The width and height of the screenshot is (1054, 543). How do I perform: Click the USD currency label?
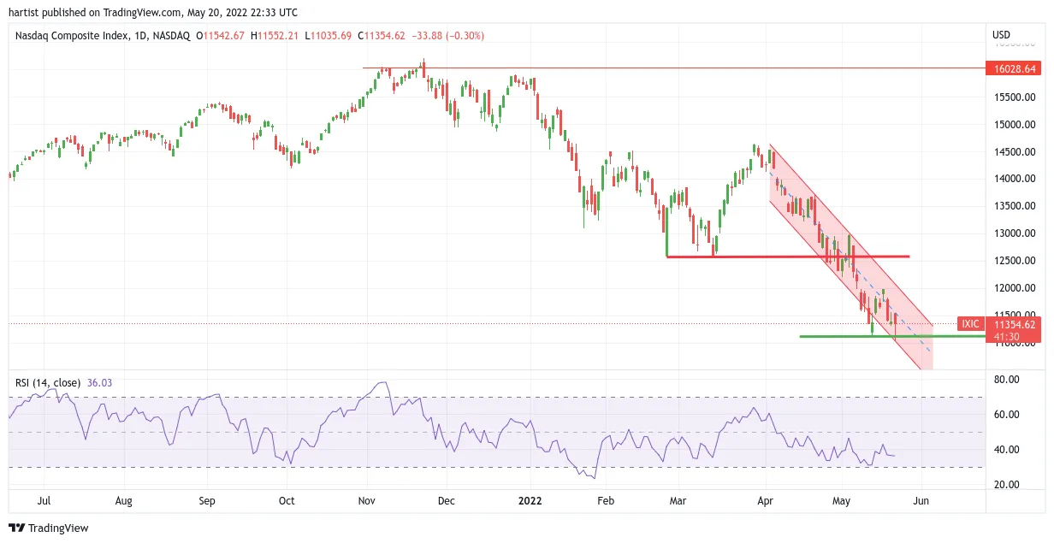click(1001, 35)
